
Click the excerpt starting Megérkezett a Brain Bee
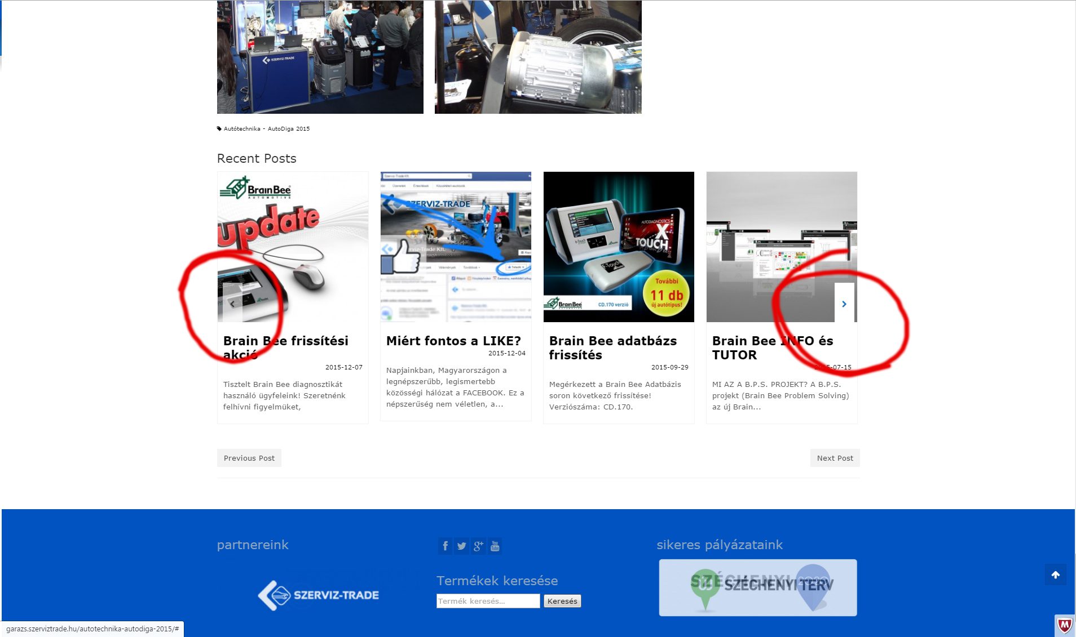[x=615, y=395]
